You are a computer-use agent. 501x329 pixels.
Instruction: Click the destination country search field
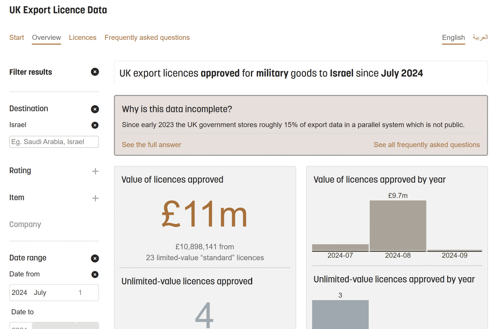54,142
